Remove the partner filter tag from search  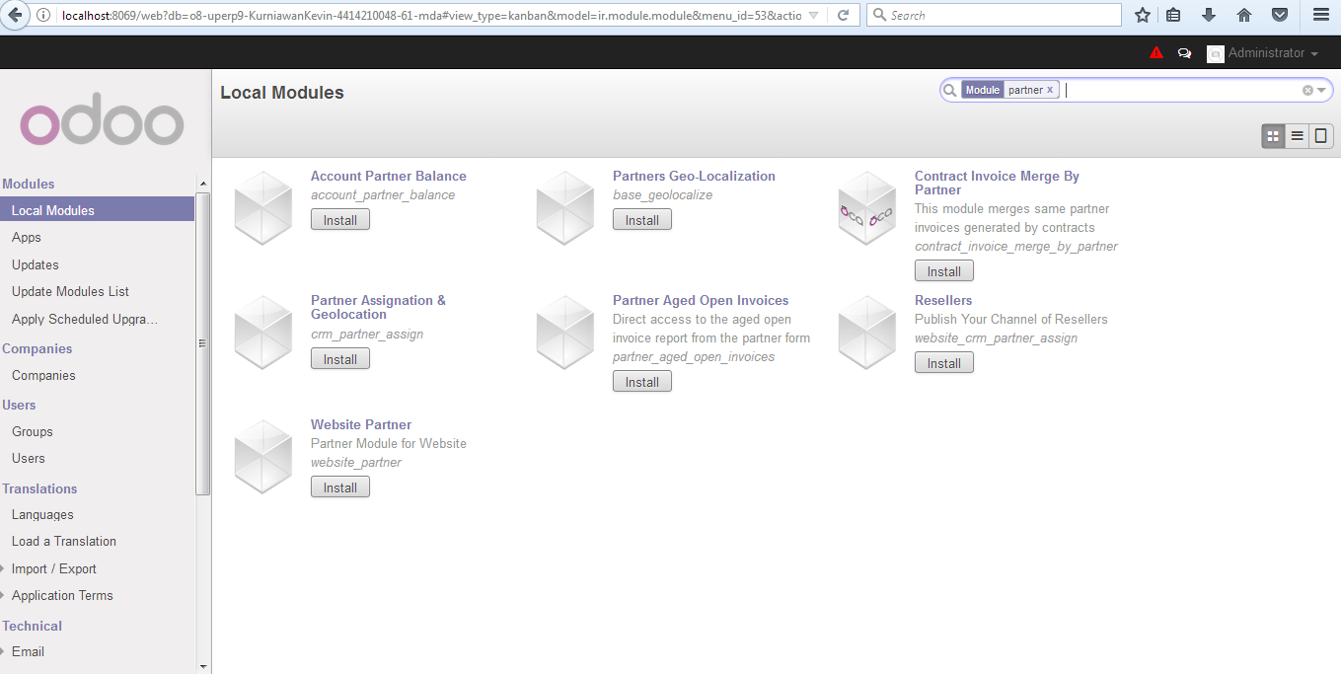[x=1051, y=89]
